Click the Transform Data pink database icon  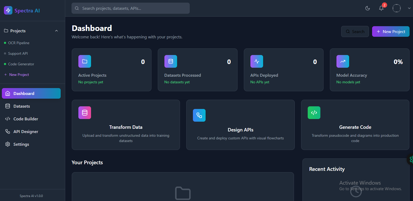pos(85,113)
